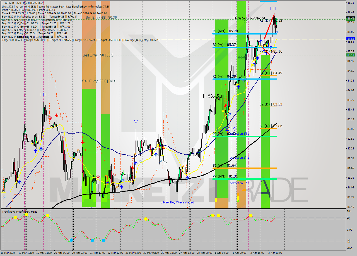This screenshot has width=357, height=256.
Task: Click the Buy %10 @ C_Entry61 line
Action: click(36, 23)
